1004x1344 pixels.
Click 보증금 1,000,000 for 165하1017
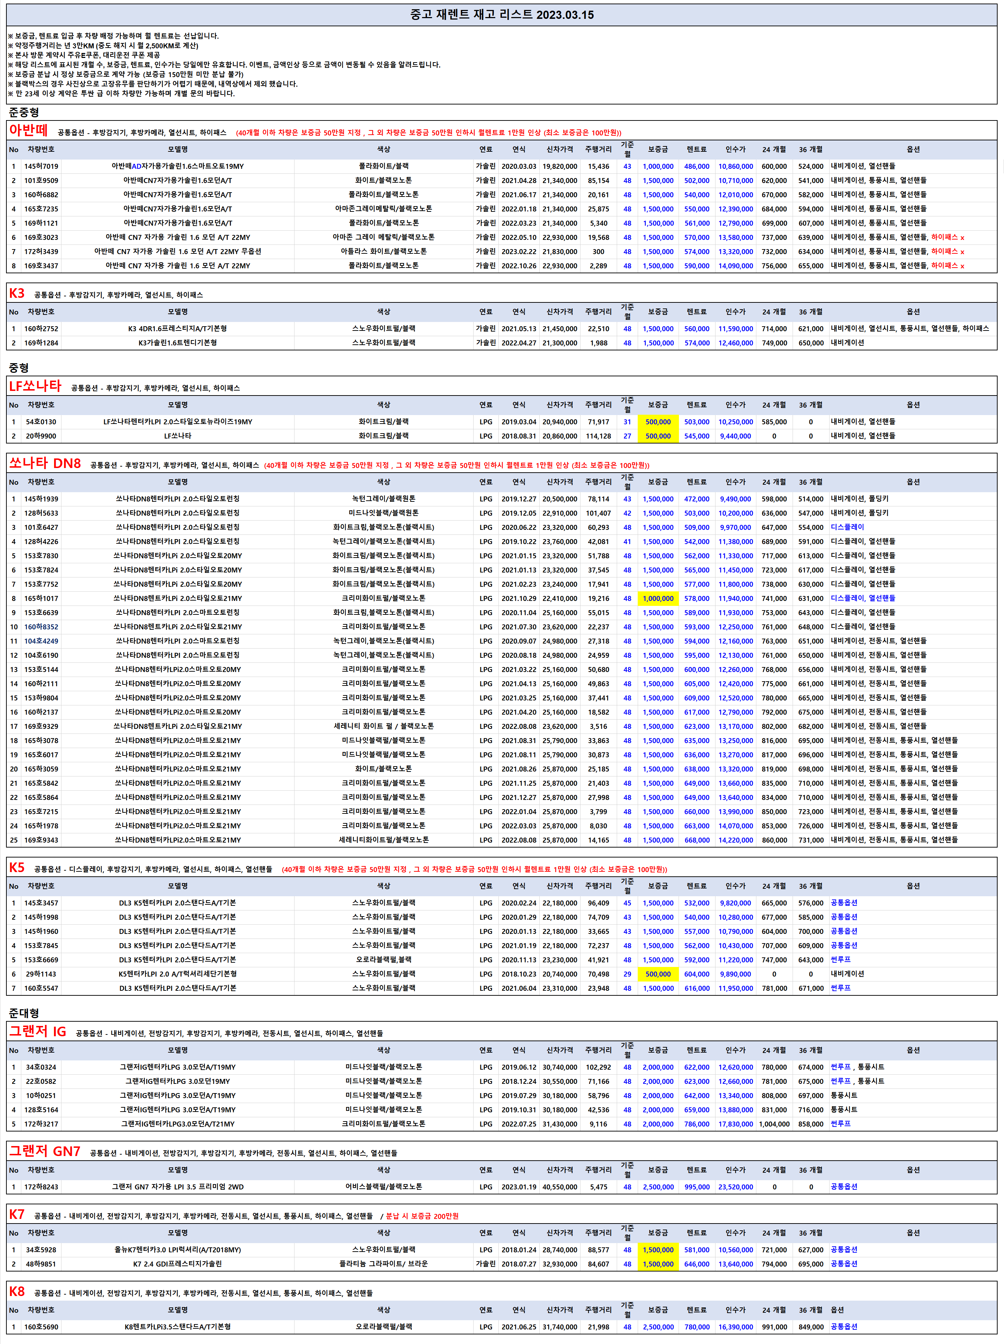tap(658, 598)
